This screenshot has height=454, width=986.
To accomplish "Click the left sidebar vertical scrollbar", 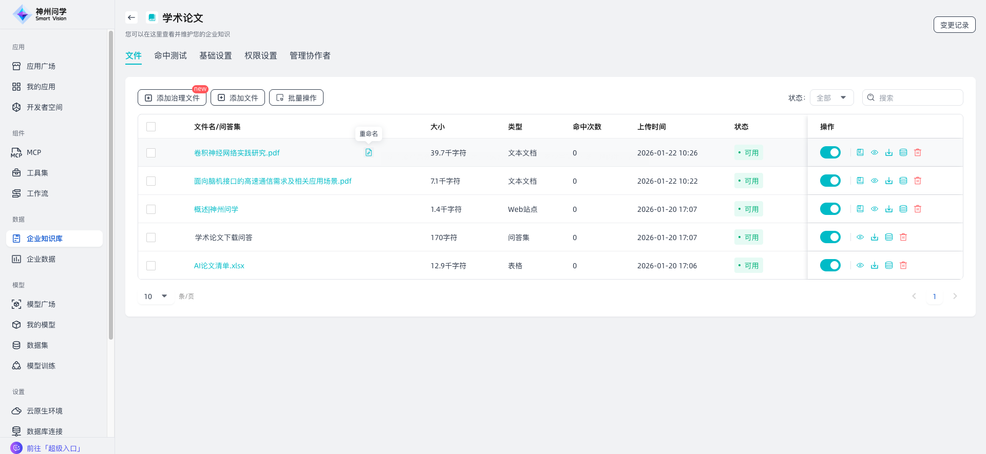I will [x=111, y=185].
